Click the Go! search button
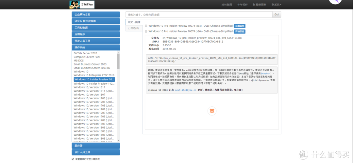The width and height of the screenshot is (353, 163). tap(277, 15)
